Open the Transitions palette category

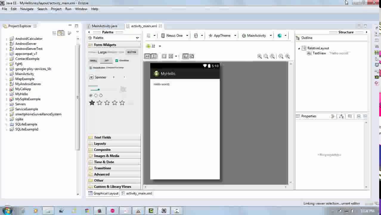[x=114, y=168]
